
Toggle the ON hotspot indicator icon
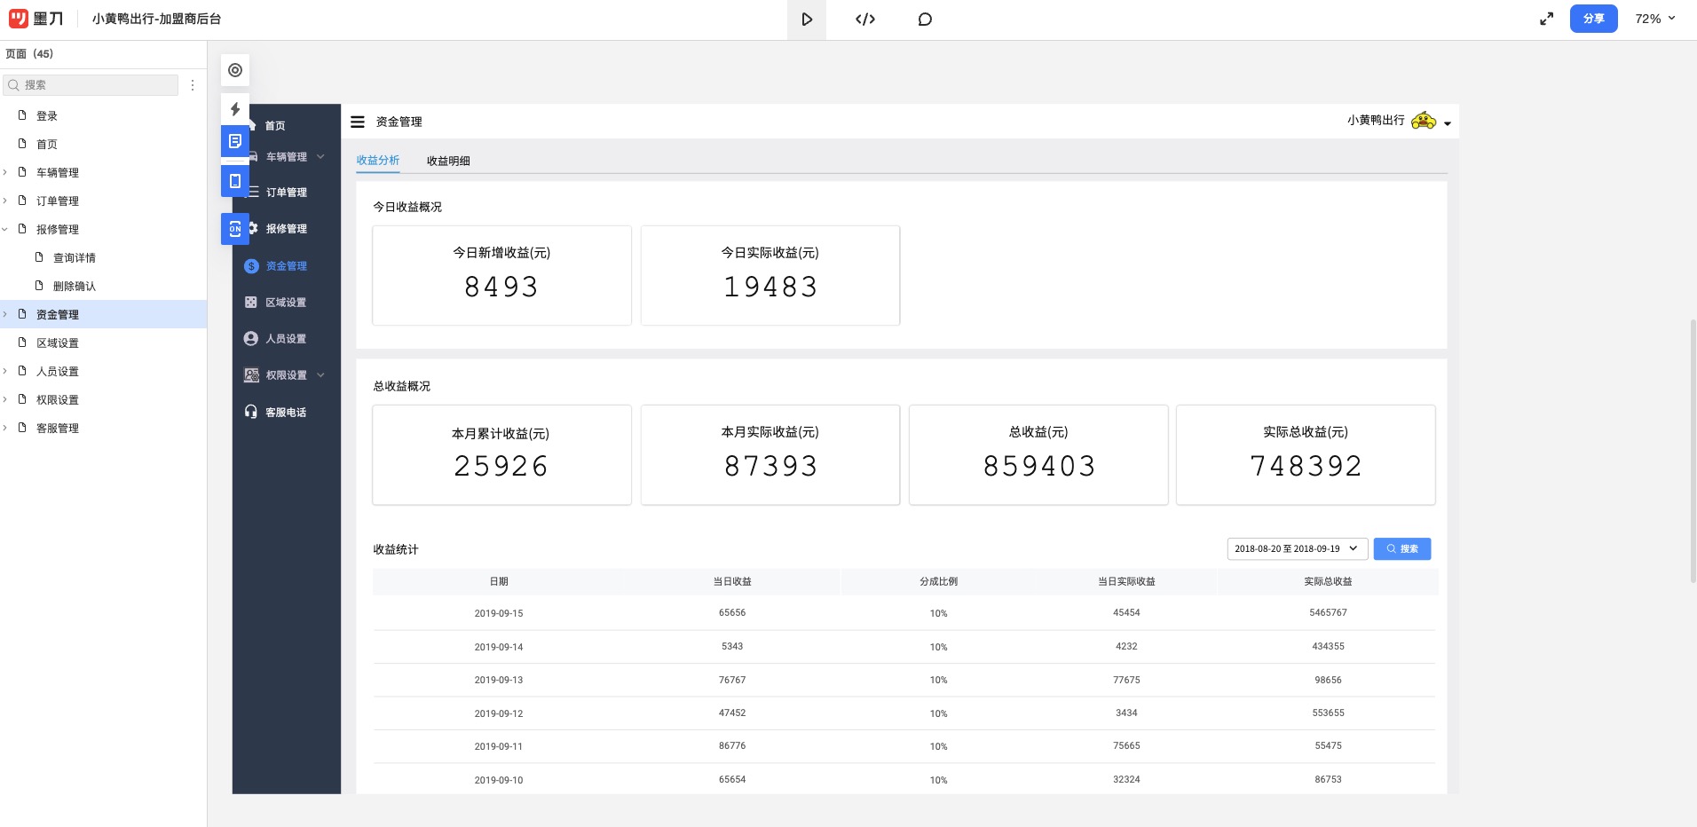click(x=235, y=229)
